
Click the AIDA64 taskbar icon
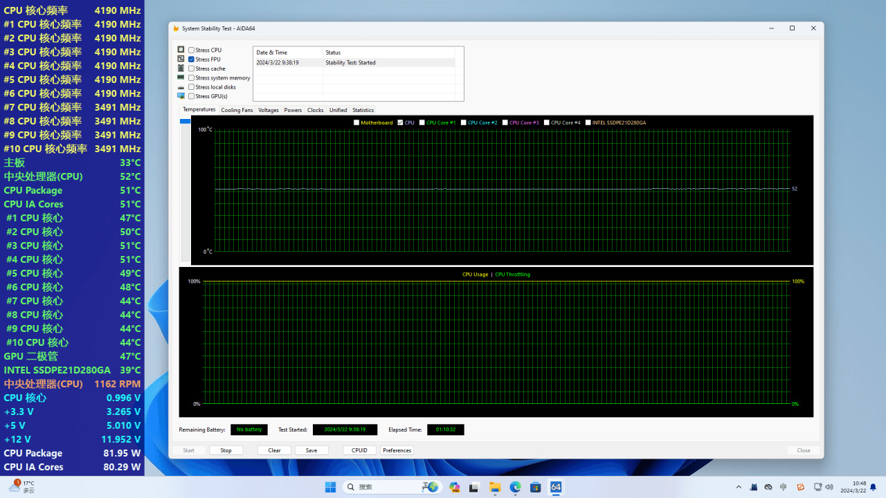tap(556, 487)
